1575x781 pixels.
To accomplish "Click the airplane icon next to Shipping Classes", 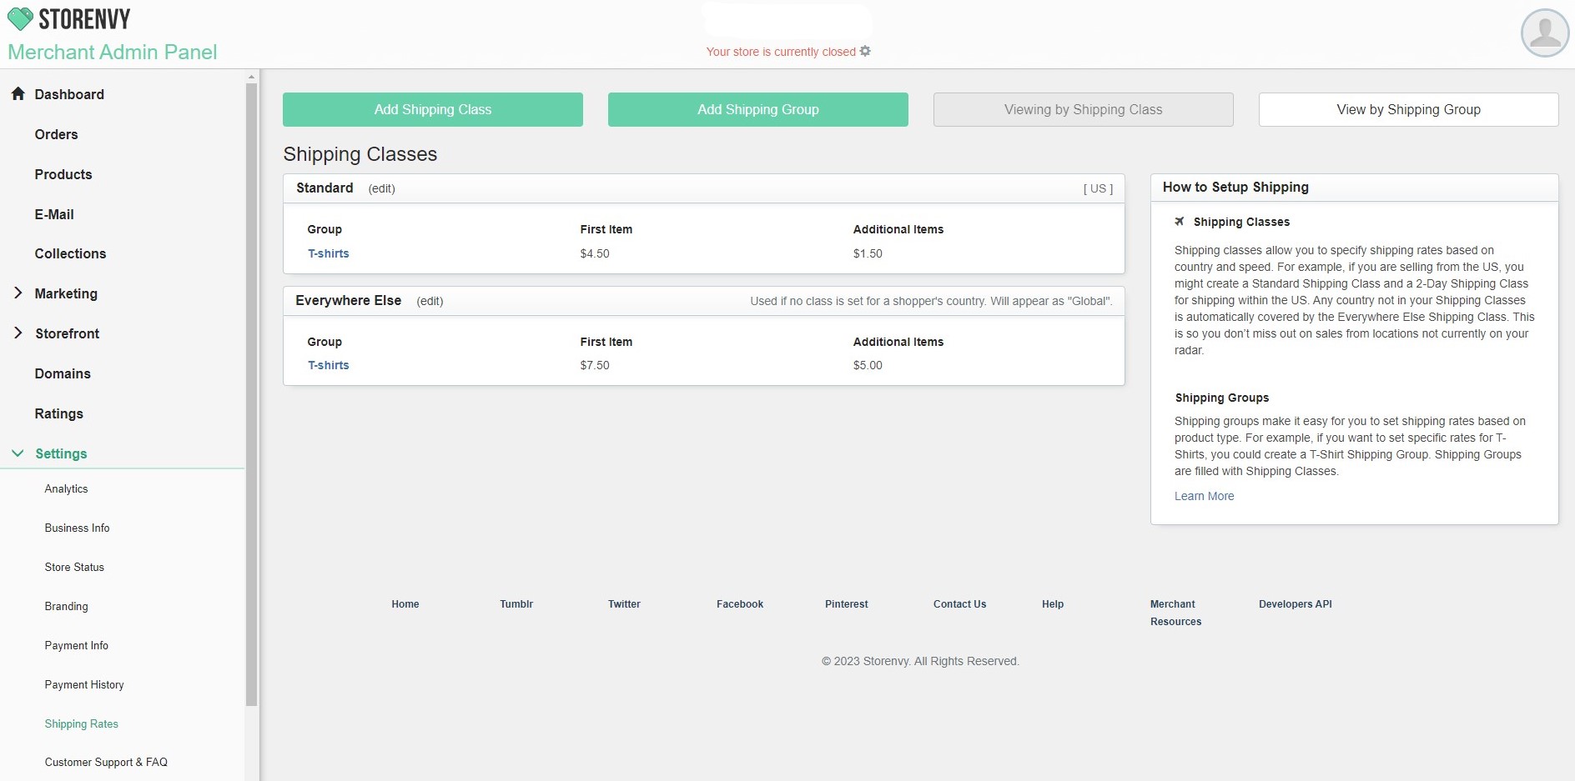I will tap(1180, 222).
